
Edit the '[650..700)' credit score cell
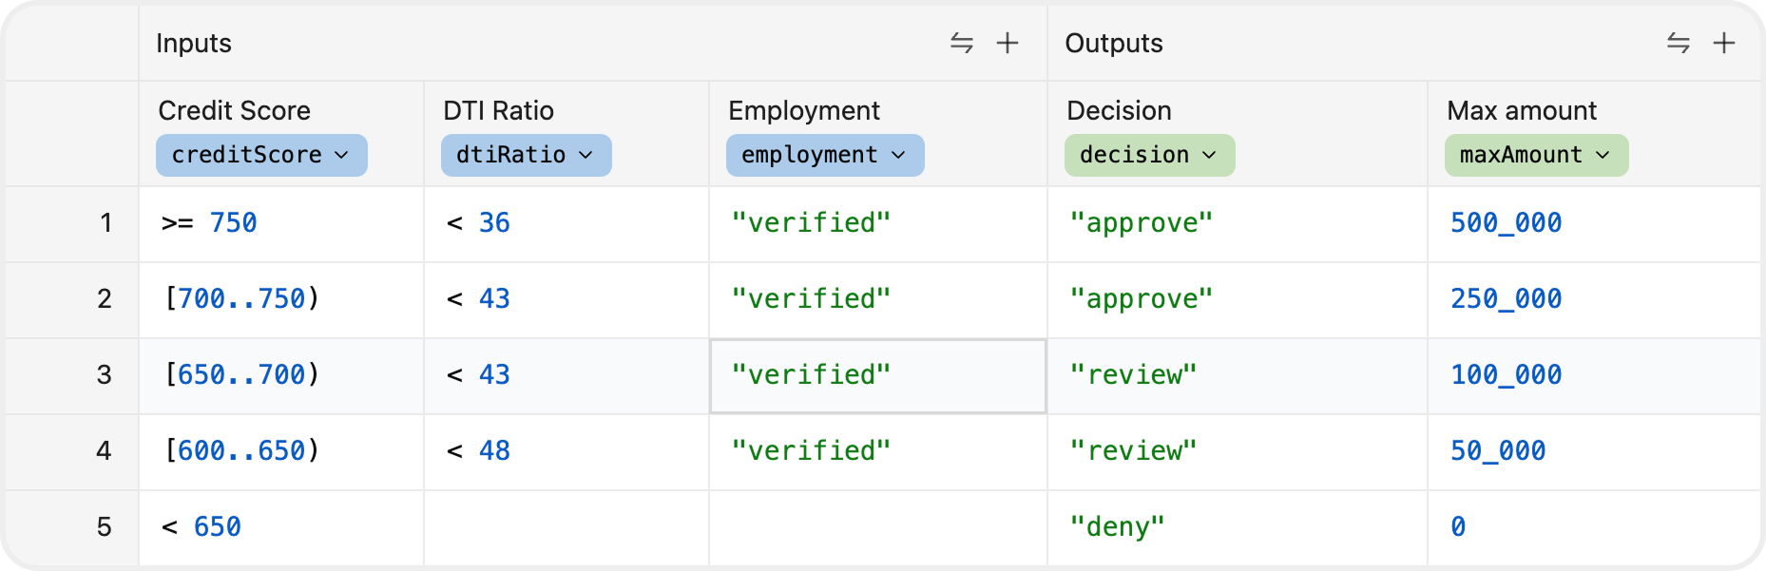point(281,375)
